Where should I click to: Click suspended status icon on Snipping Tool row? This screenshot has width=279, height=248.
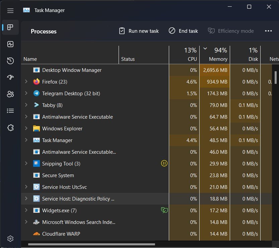click(164, 163)
